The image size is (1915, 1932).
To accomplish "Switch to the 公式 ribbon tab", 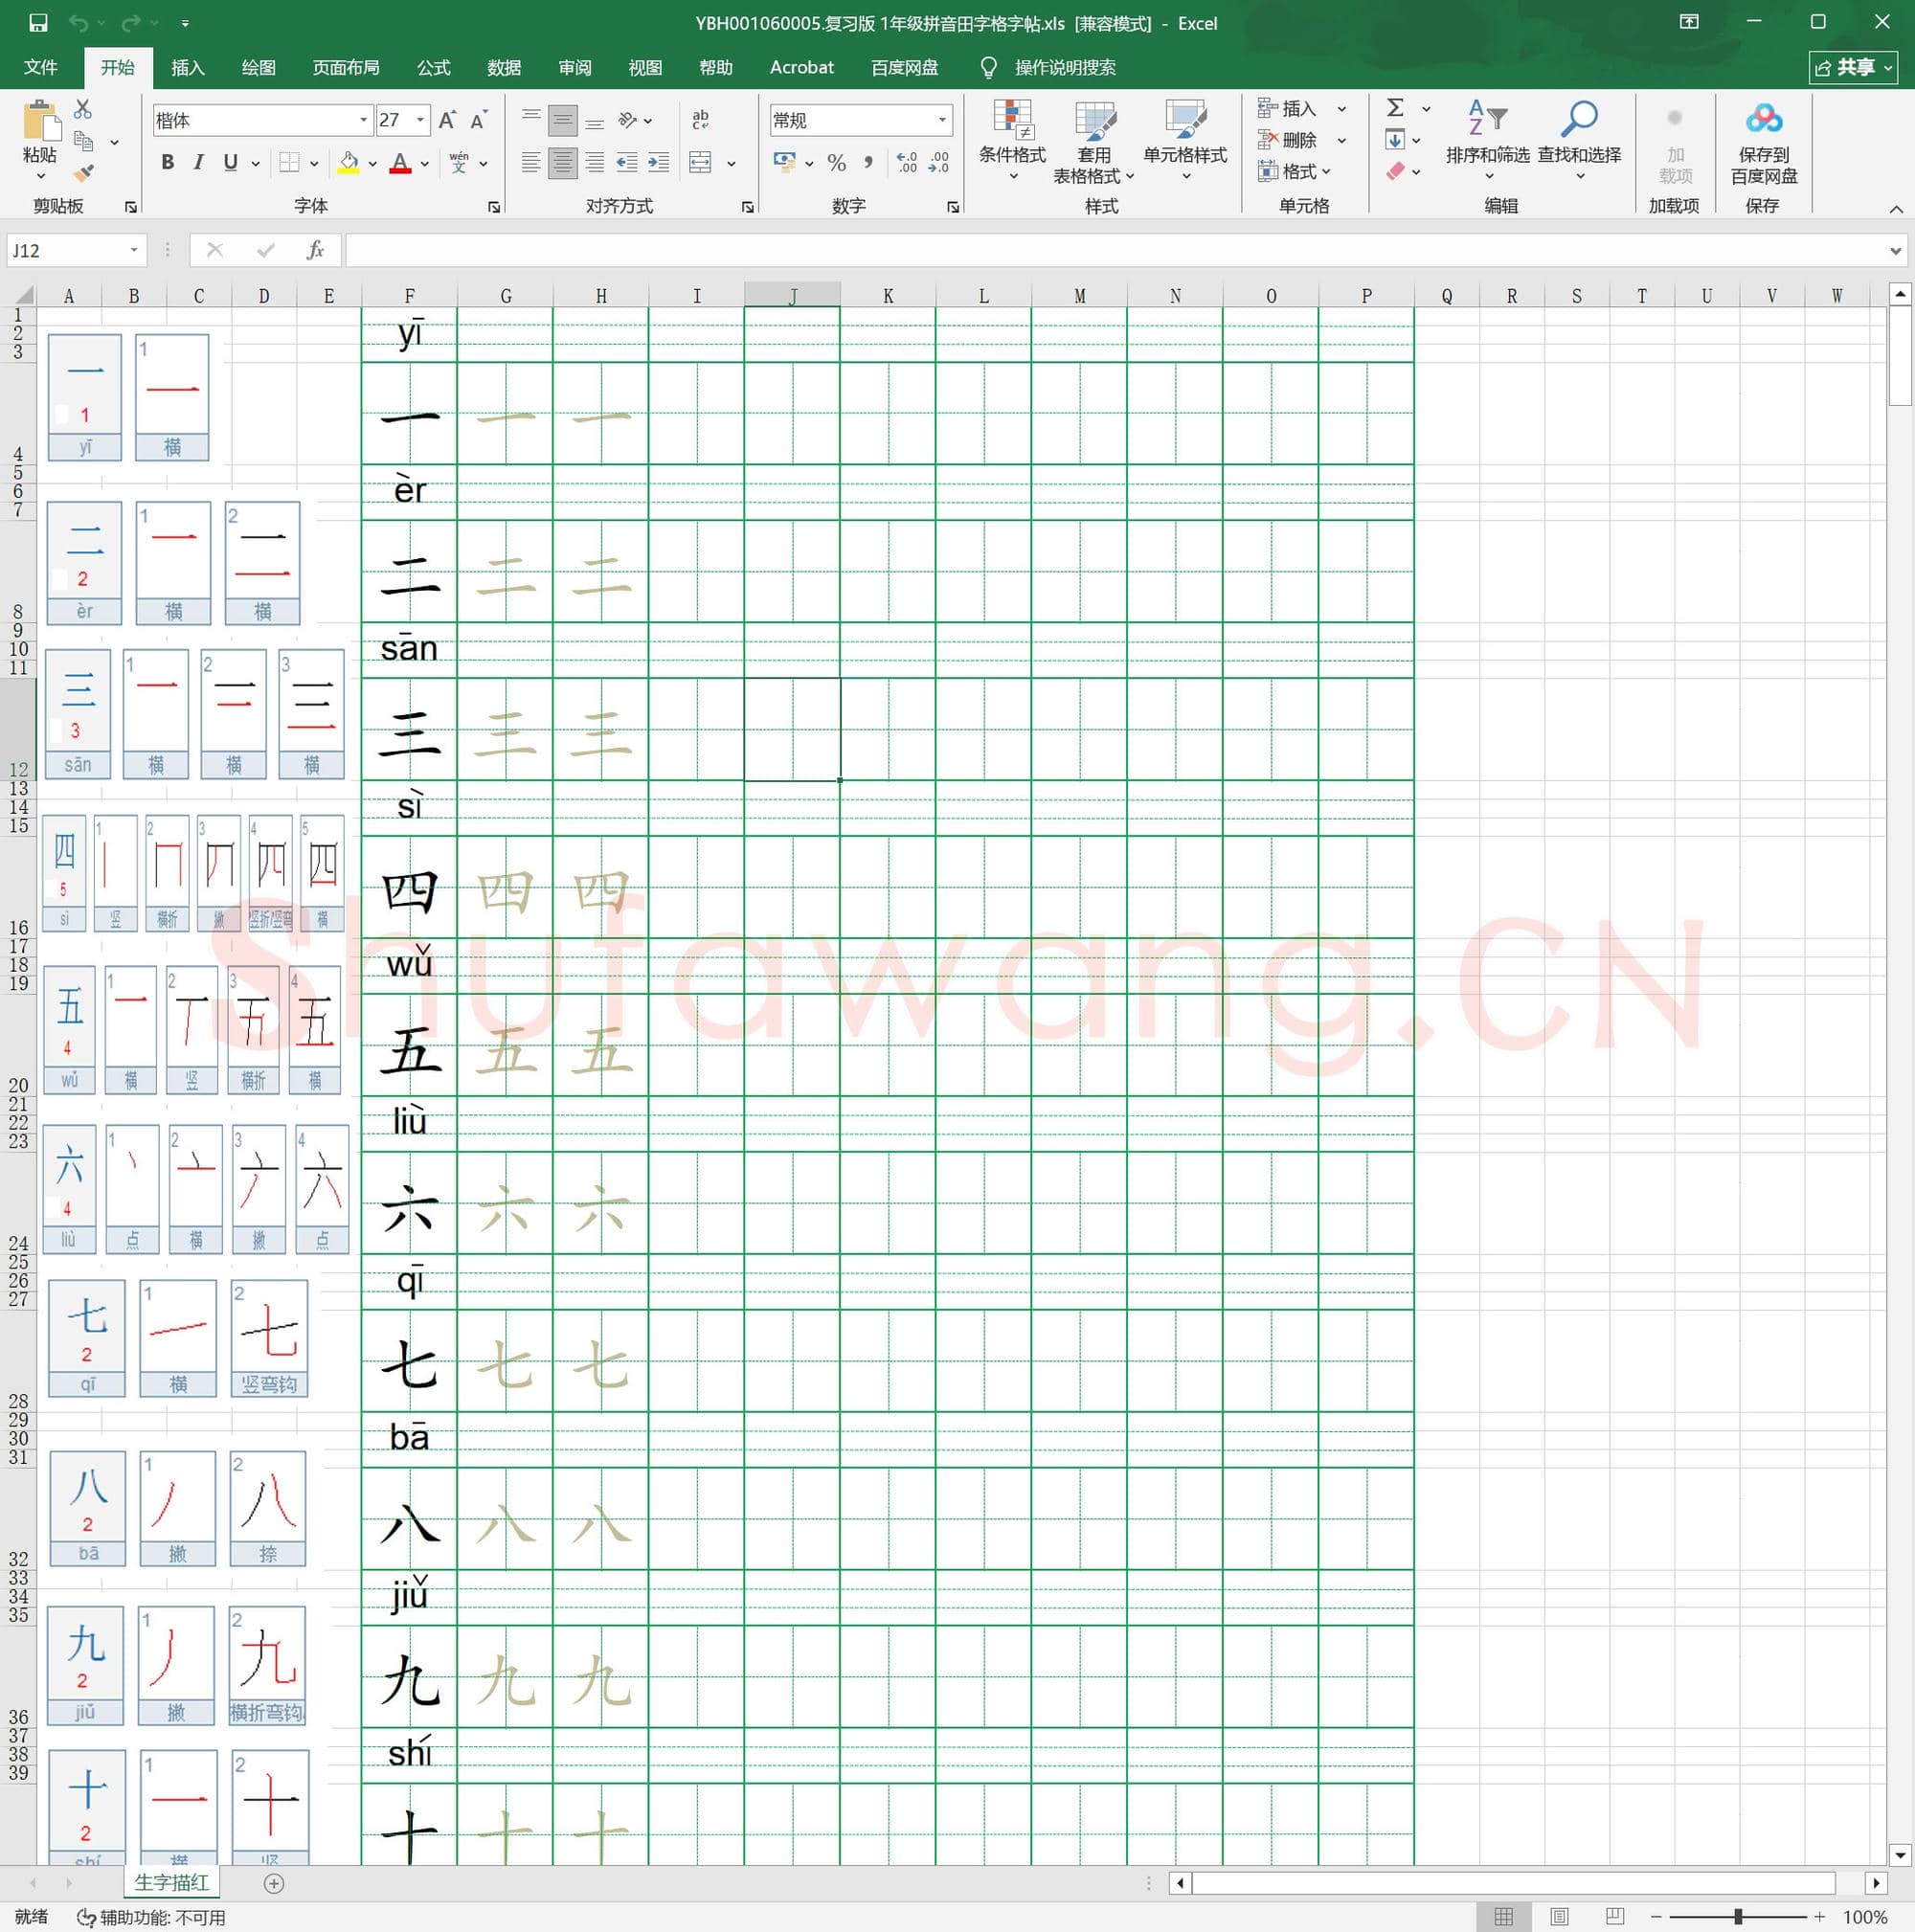I will coord(433,67).
